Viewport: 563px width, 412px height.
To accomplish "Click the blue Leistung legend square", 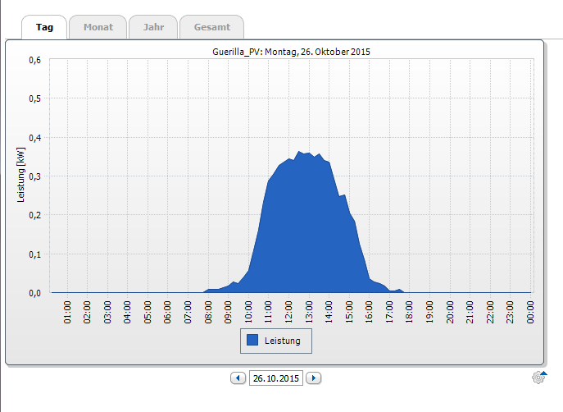I will point(252,340).
